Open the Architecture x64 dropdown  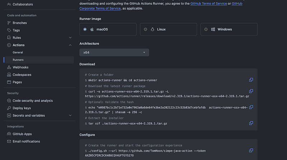pos(114,52)
